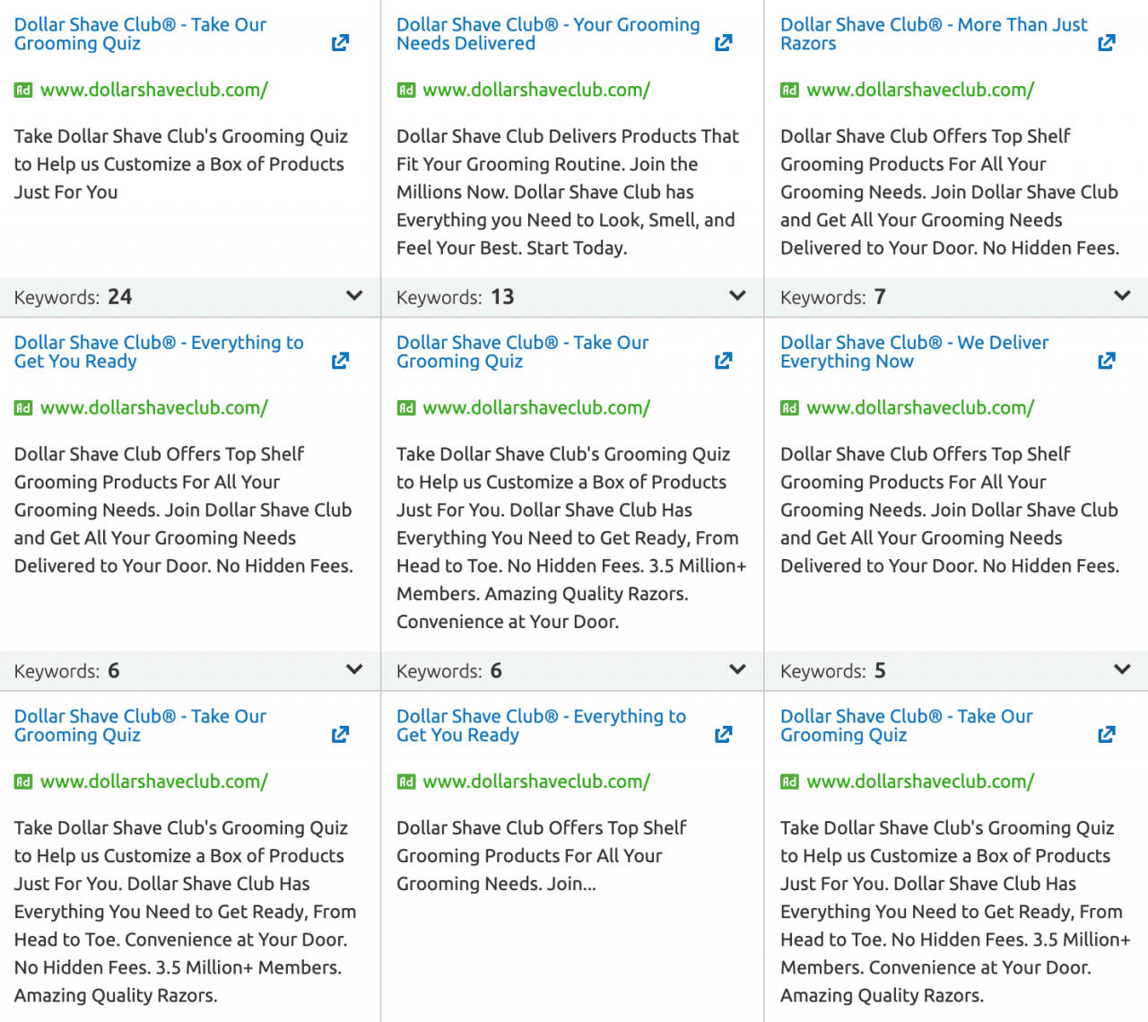This screenshot has width=1148, height=1022.
Task: Click short description ending 'Just For You' above Keywords: 24
Action: pos(180,164)
